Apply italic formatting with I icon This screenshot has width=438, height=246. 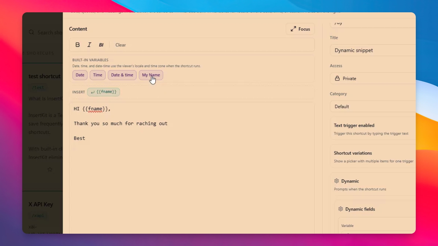coord(89,45)
